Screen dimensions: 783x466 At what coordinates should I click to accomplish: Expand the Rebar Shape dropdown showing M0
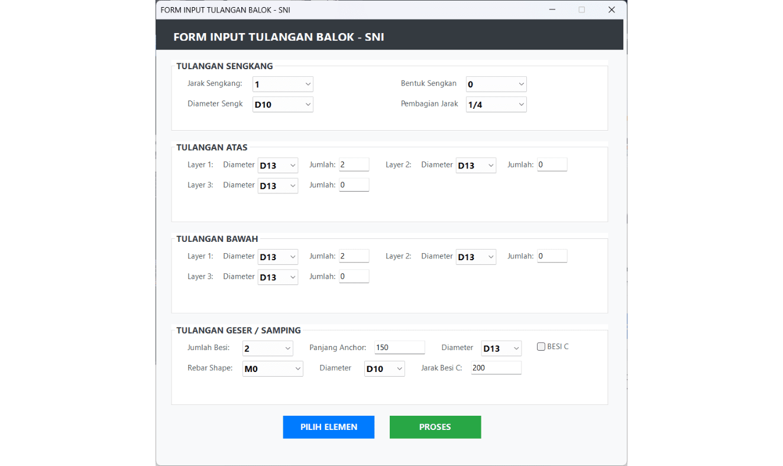273,369
